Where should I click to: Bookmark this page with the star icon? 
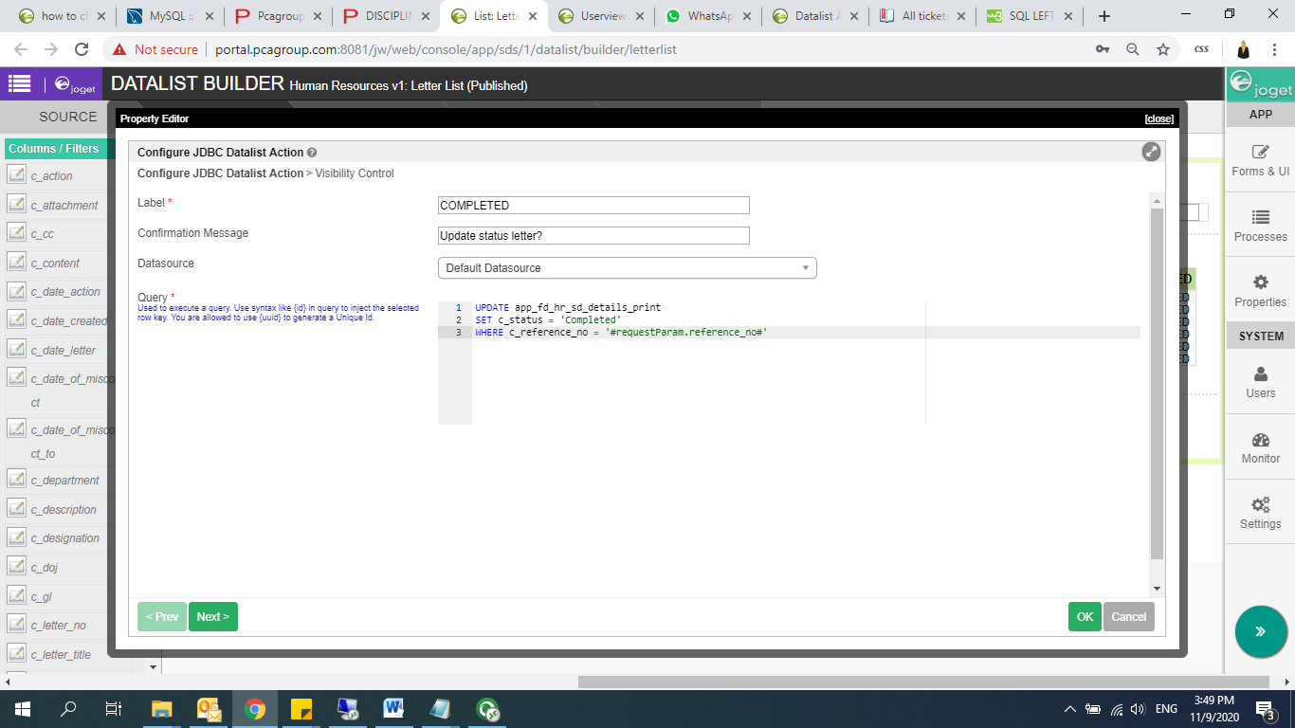[1162, 49]
